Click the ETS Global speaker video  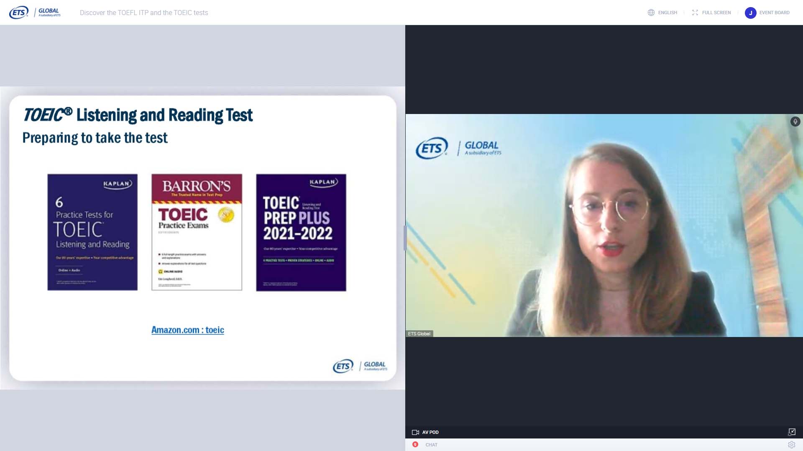tap(604, 225)
